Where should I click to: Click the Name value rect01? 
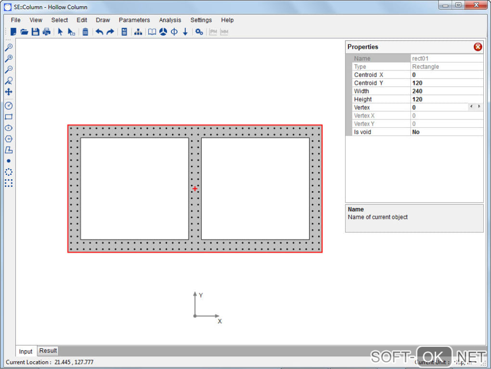[447, 59]
